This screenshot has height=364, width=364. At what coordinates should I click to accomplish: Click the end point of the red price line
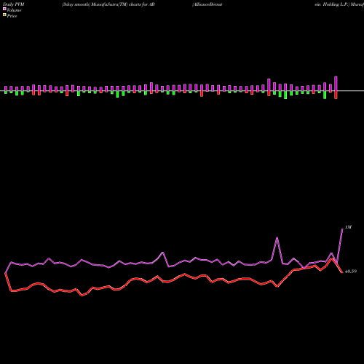click(x=342, y=272)
